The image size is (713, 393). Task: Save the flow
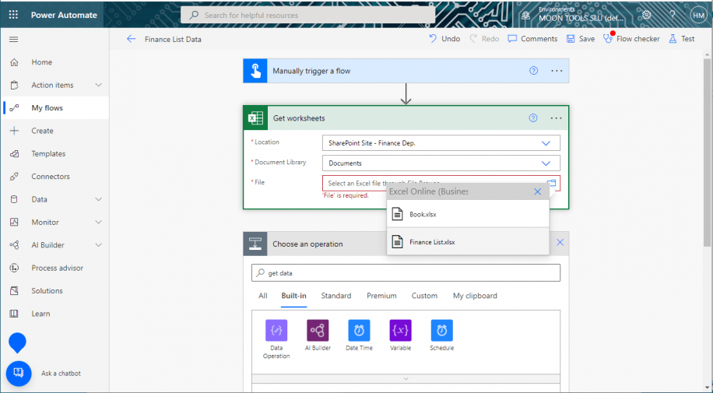point(580,39)
